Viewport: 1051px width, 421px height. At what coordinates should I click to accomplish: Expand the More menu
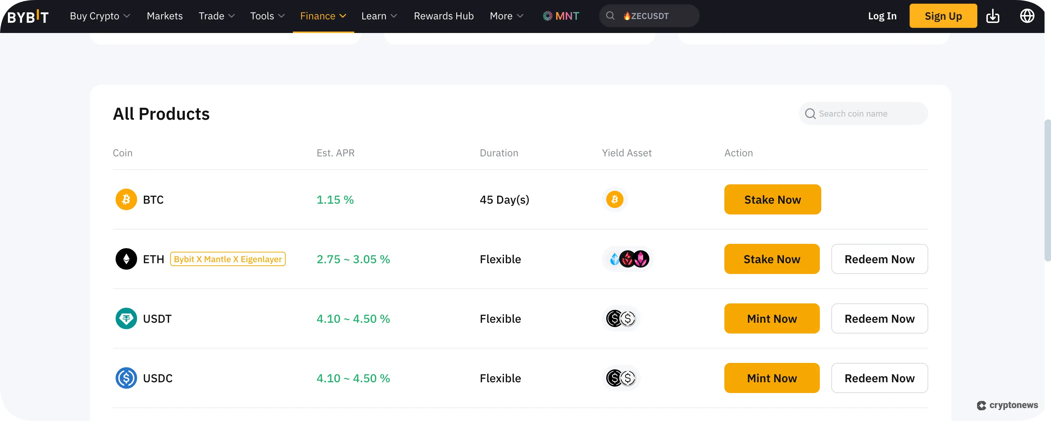point(506,16)
